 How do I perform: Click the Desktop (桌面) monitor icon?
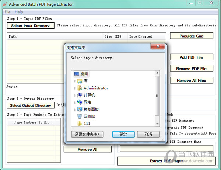(x=77, y=74)
